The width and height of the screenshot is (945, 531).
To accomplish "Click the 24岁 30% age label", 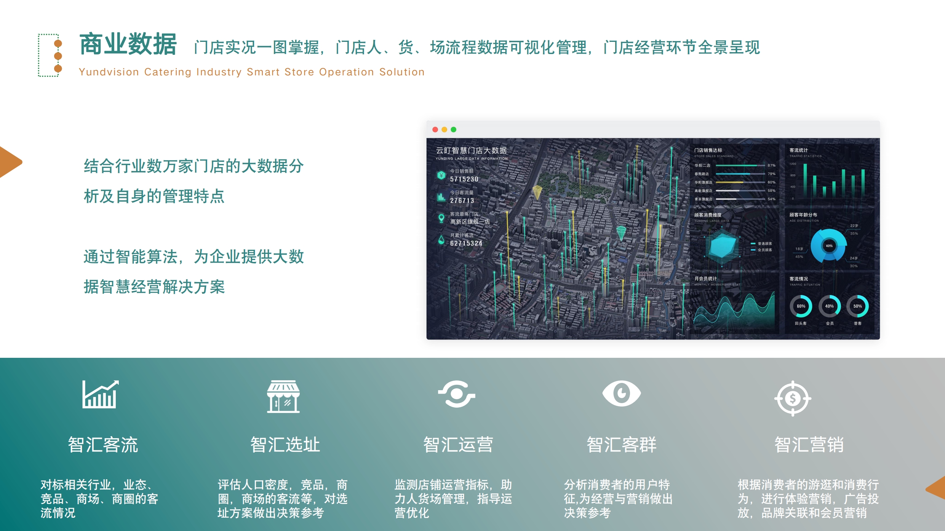I will 854,262.
